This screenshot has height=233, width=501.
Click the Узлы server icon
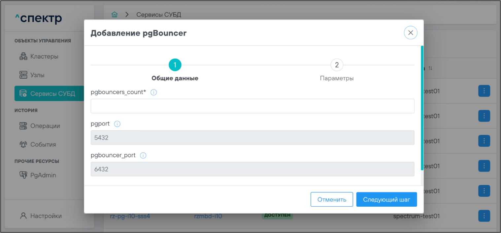pyautogui.click(x=23, y=75)
